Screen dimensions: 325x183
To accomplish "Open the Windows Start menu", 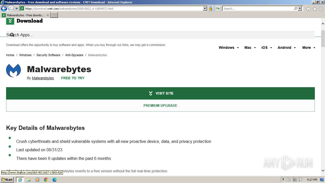I will pyautogui.click(x=7, y=180).
